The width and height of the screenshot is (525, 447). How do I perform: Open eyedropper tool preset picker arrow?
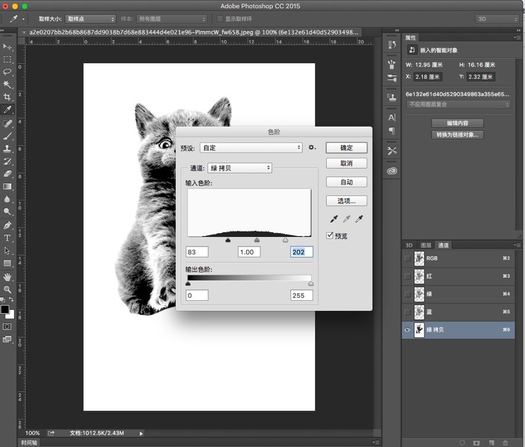tap(23, 19)
